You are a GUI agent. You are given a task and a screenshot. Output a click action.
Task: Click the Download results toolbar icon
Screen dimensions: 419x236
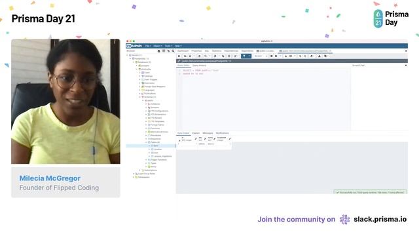pos(319,56)
